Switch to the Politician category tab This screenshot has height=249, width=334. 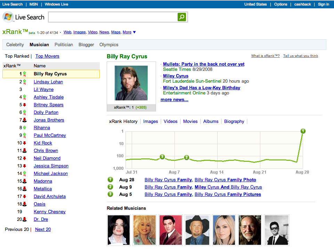[64, 44]
